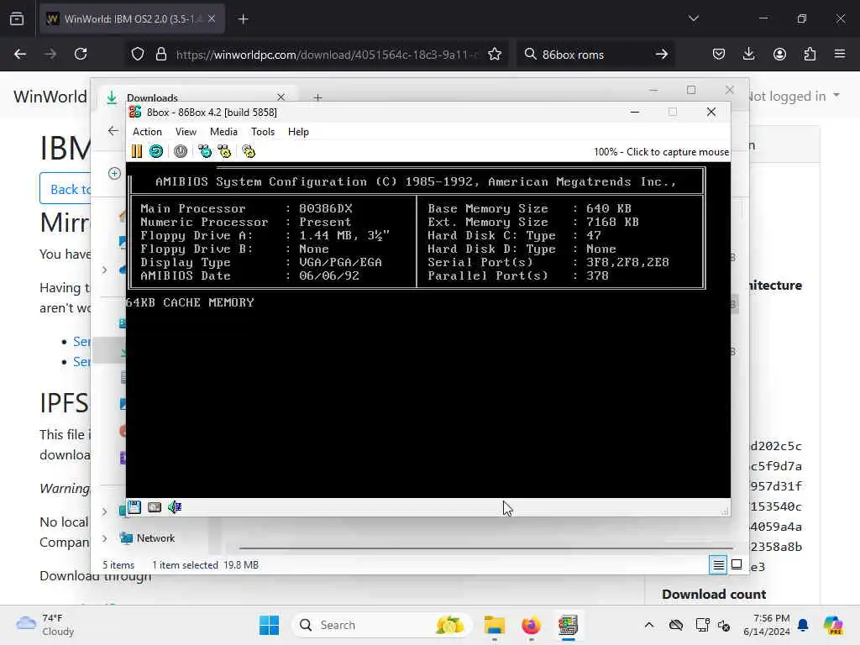This screenshot has height=645, width=860.
Task: Expand the tree node above Network
Action: [x=104, y=511]
